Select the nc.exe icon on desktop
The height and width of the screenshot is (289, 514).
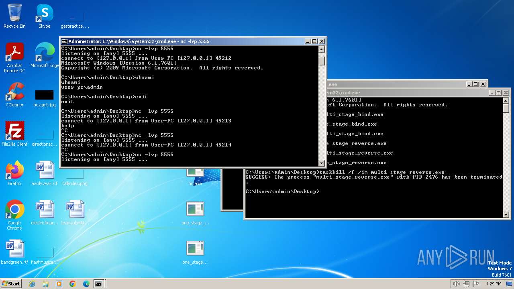click(x=195, y=177)
